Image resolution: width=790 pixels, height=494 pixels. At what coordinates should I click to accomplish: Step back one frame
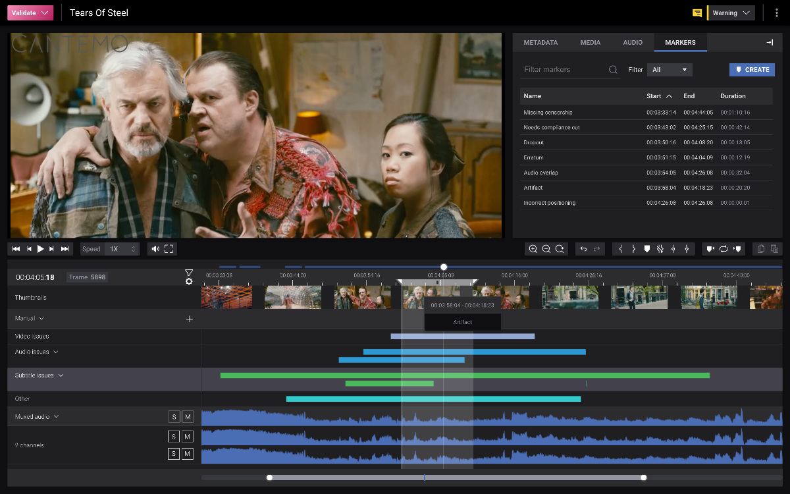(x=29, y=249)
